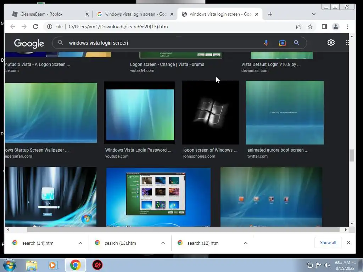Open the Windows Start menu

[x=10, y=265]
